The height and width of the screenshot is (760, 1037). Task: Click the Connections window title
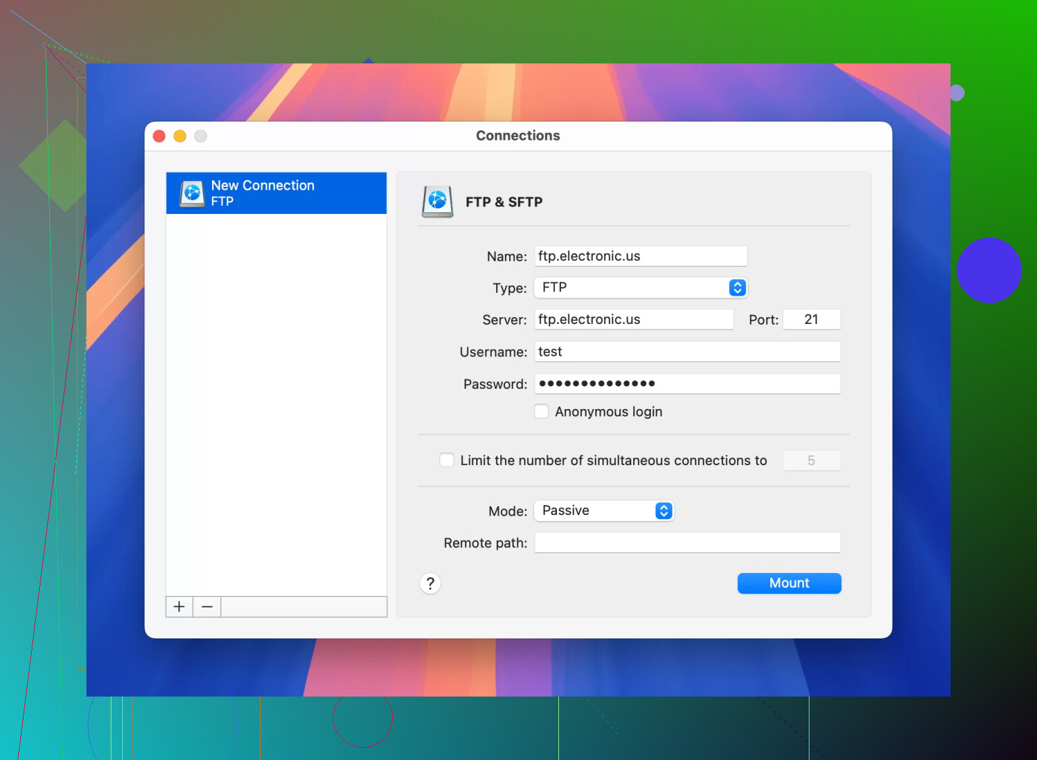(518, 136)
